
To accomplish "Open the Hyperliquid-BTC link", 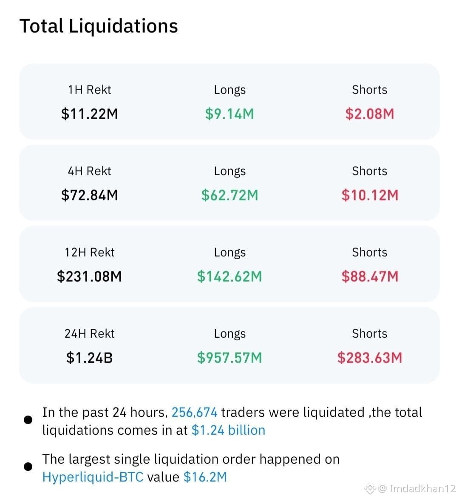I will (93, 477).
